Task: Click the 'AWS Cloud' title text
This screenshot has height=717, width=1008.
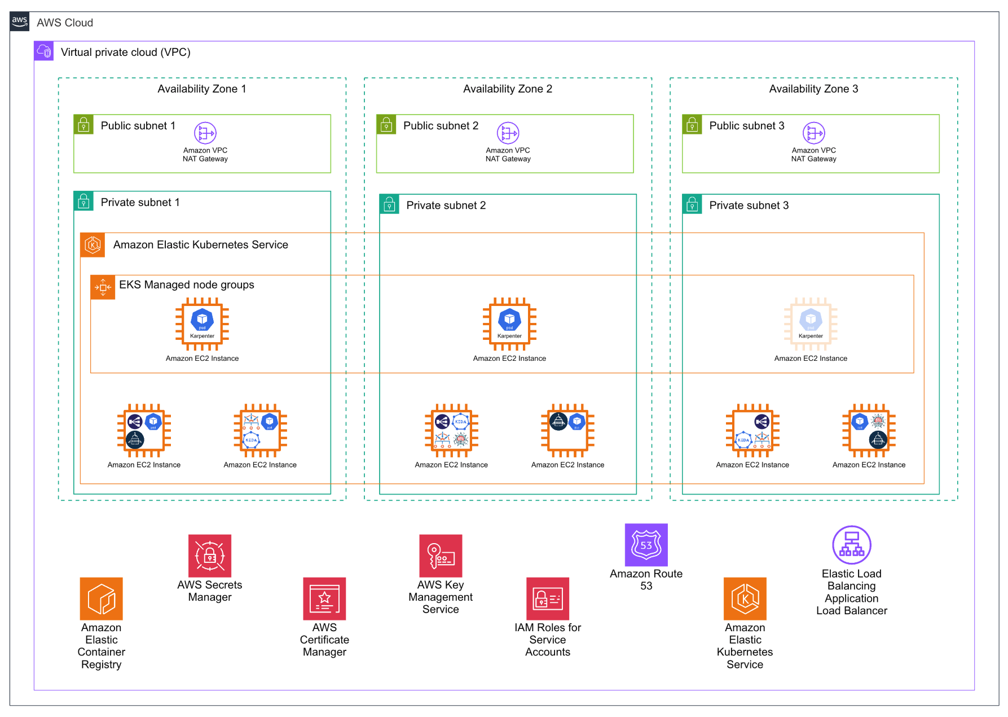Action: click(x=65, y=23)
